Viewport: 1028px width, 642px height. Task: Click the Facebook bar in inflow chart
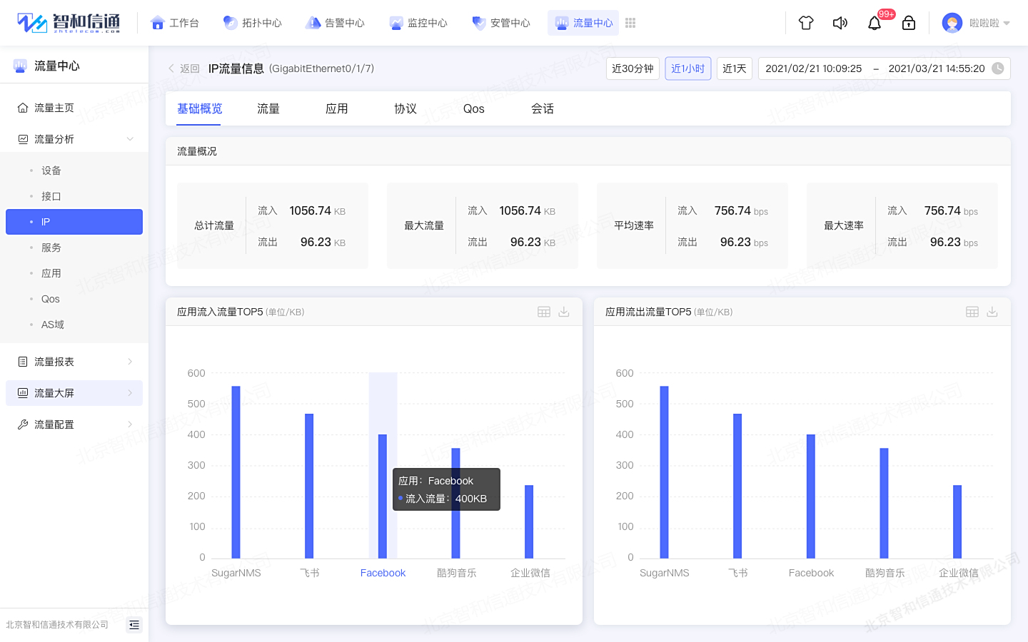click(383, 496)
